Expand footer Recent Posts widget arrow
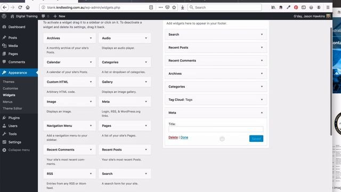Screen dimensions: 341x192 (x=262, y=47)
